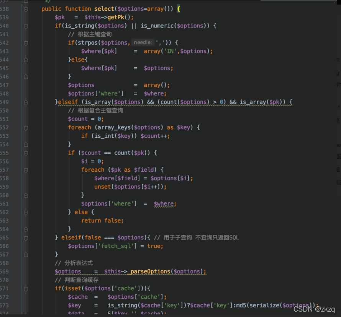Viewport: 341px width, 317px height.
Task: Click the $count = 0; assignment
Action: tap(86, 119)
